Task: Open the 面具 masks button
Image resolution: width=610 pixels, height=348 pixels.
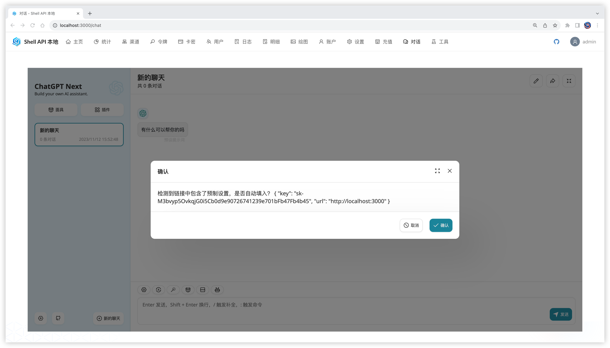Action: [x=56, y=110]
